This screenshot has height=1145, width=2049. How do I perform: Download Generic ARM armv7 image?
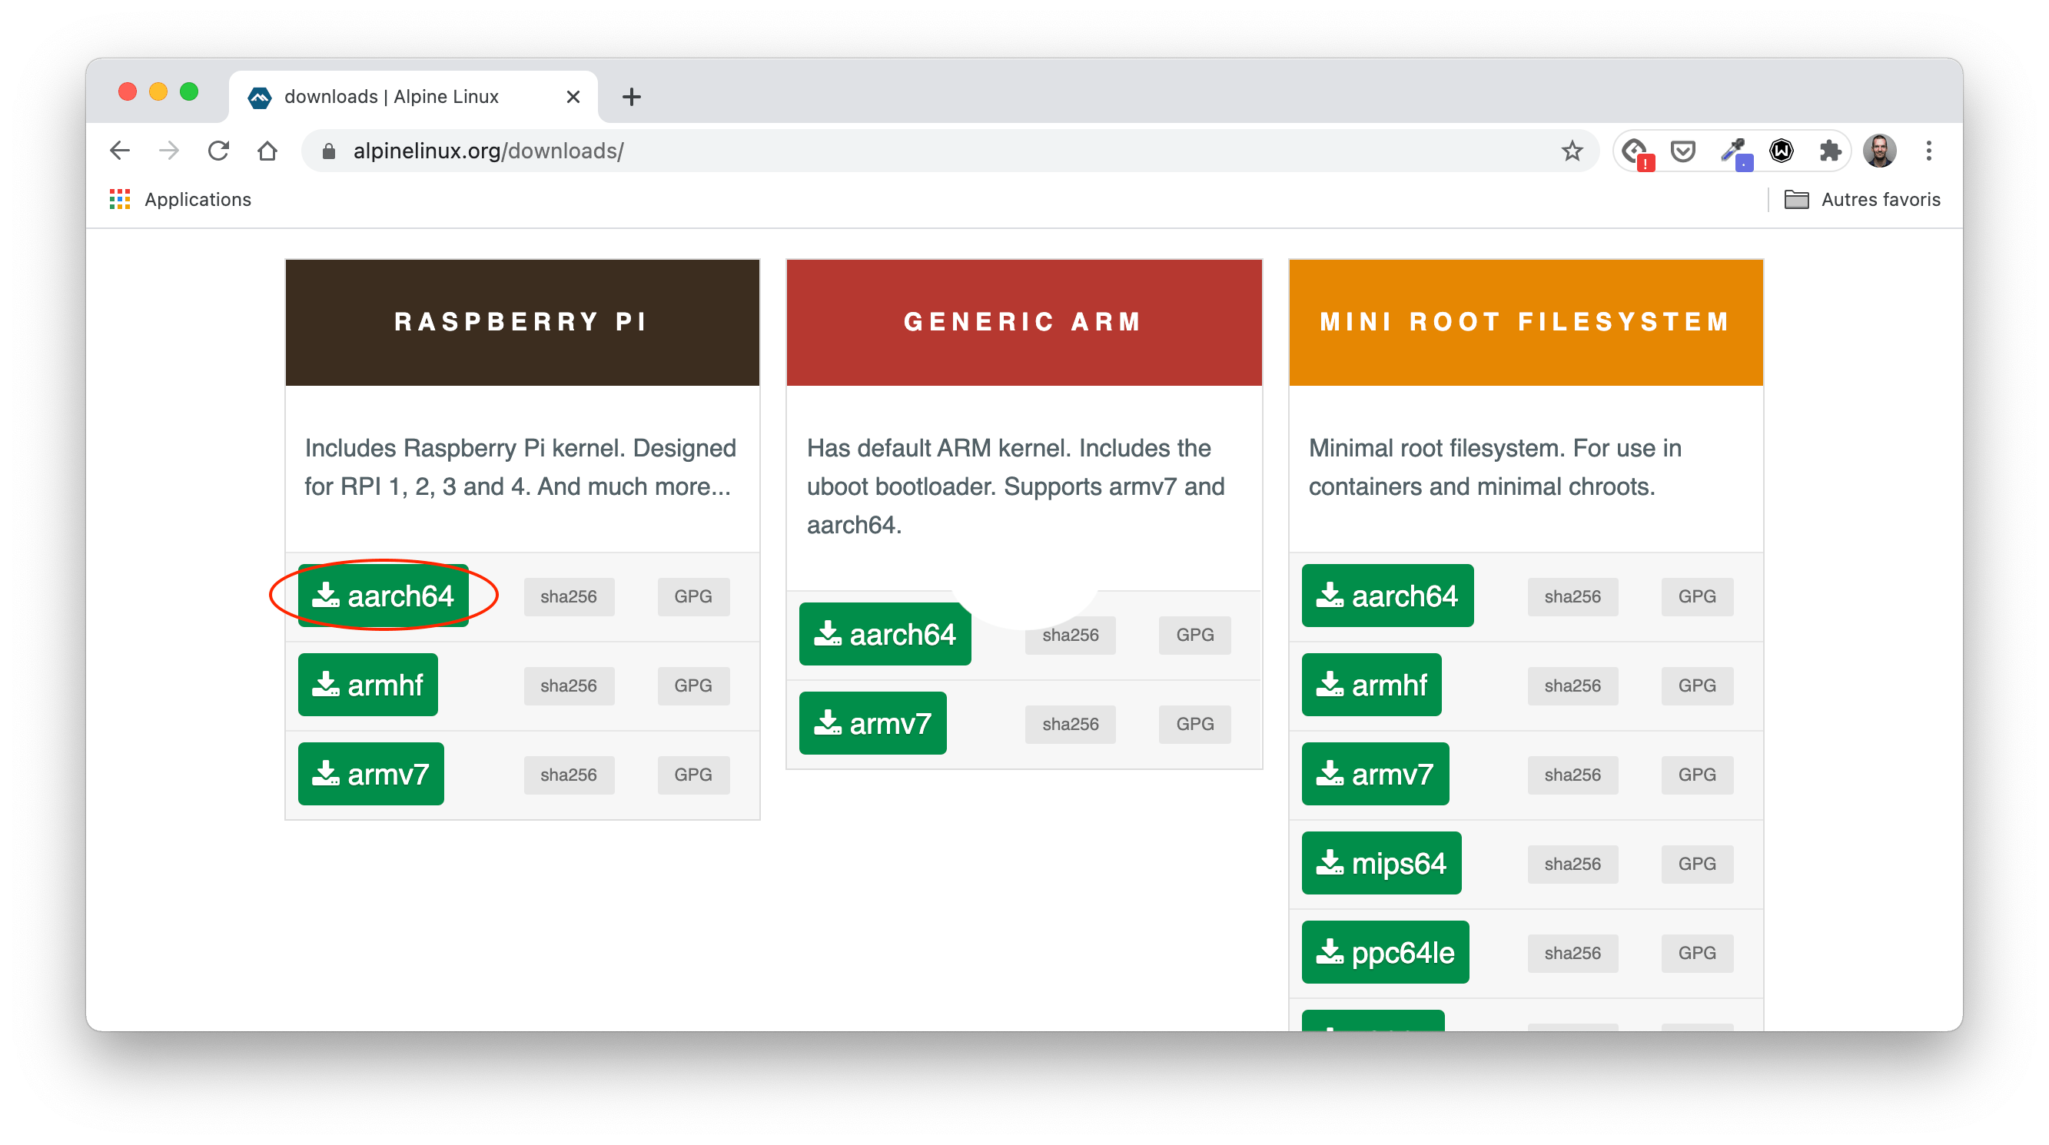point(872,723)
